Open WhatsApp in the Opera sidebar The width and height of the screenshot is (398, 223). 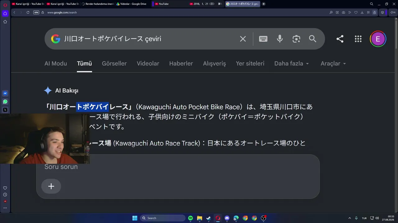(5, 102)
